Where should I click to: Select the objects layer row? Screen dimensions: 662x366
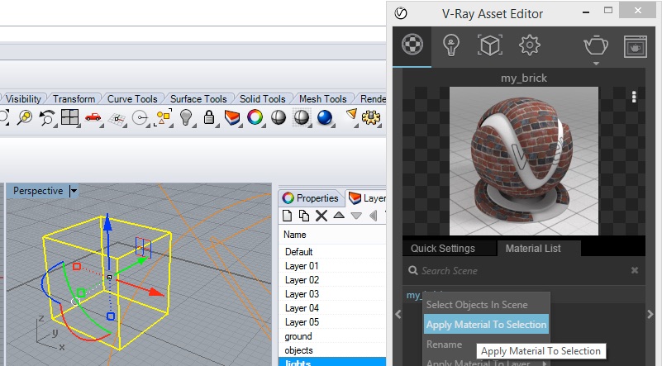pyautogui.click(x=332, y=350)
